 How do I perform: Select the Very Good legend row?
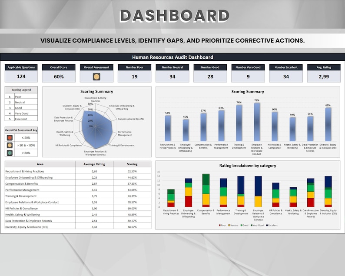coord(21,113)
